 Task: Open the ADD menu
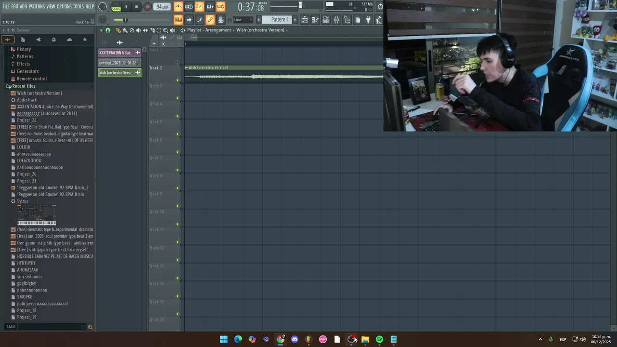pyautogui.click(x=24, y=6)
